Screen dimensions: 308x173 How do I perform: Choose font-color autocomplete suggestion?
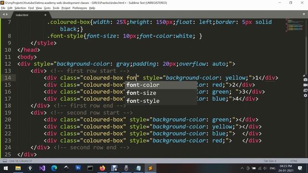click(x=161, y=85)
